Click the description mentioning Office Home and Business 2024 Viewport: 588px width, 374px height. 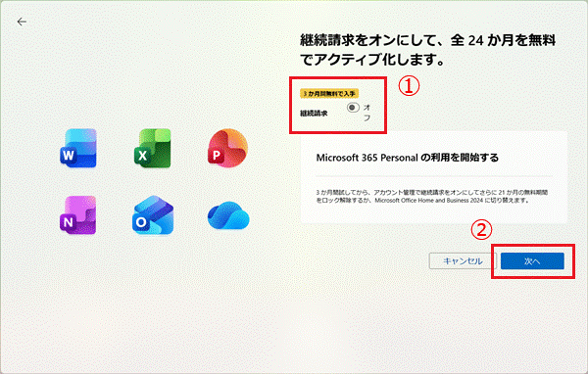tap(431, 197)
